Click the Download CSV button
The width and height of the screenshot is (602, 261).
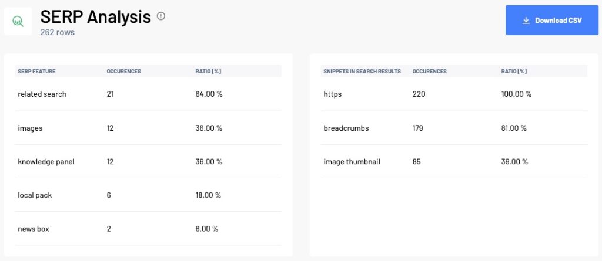(x=551, y=21)
